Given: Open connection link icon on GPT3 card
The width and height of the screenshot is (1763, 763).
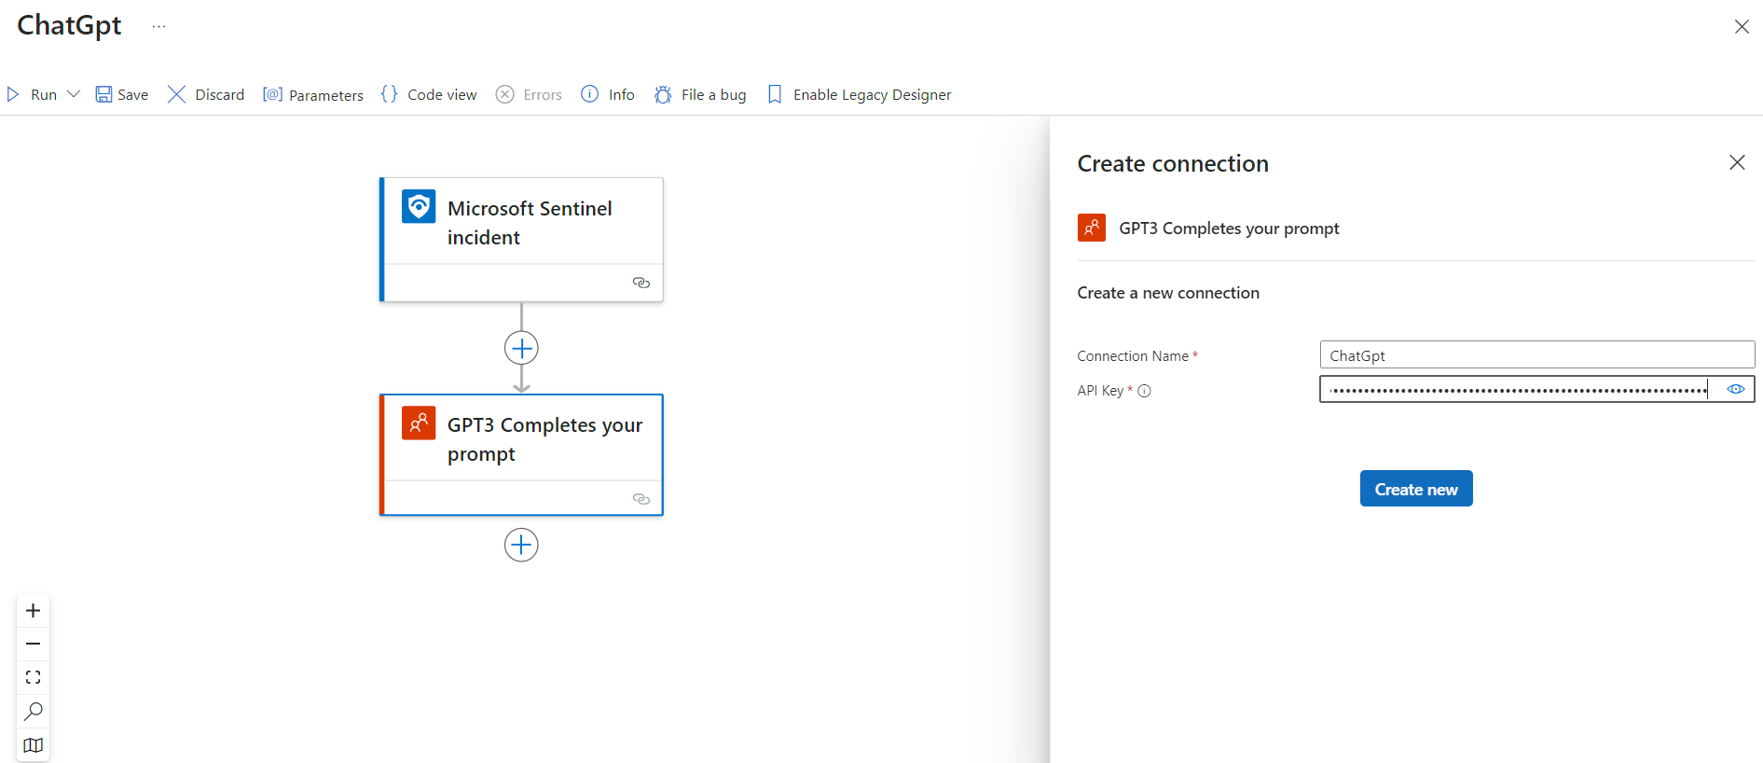Looking at the screenshot, I should [x=641, y=499].
